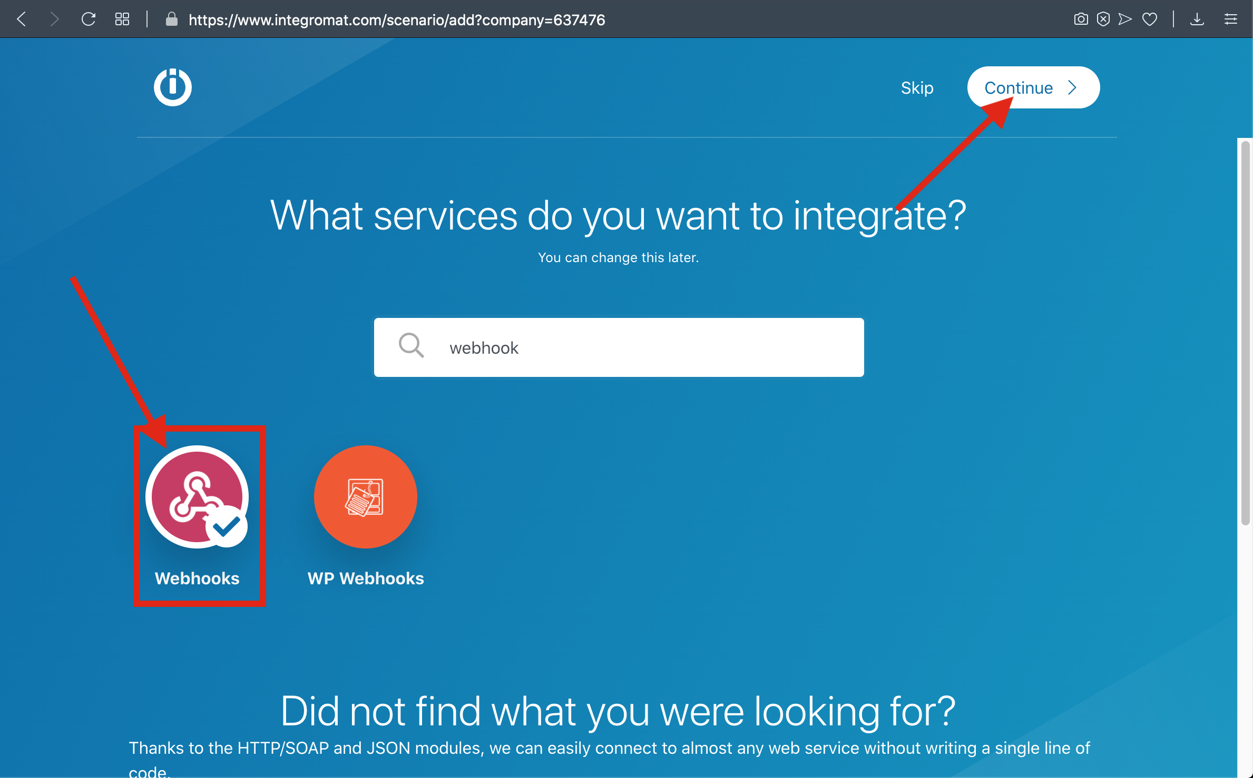Select the WP Webhooks service icon

[x=365, y=496]
